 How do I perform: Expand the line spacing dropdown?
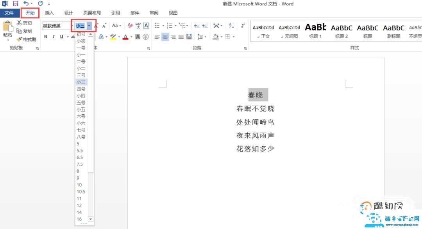[x=205, y=36]
